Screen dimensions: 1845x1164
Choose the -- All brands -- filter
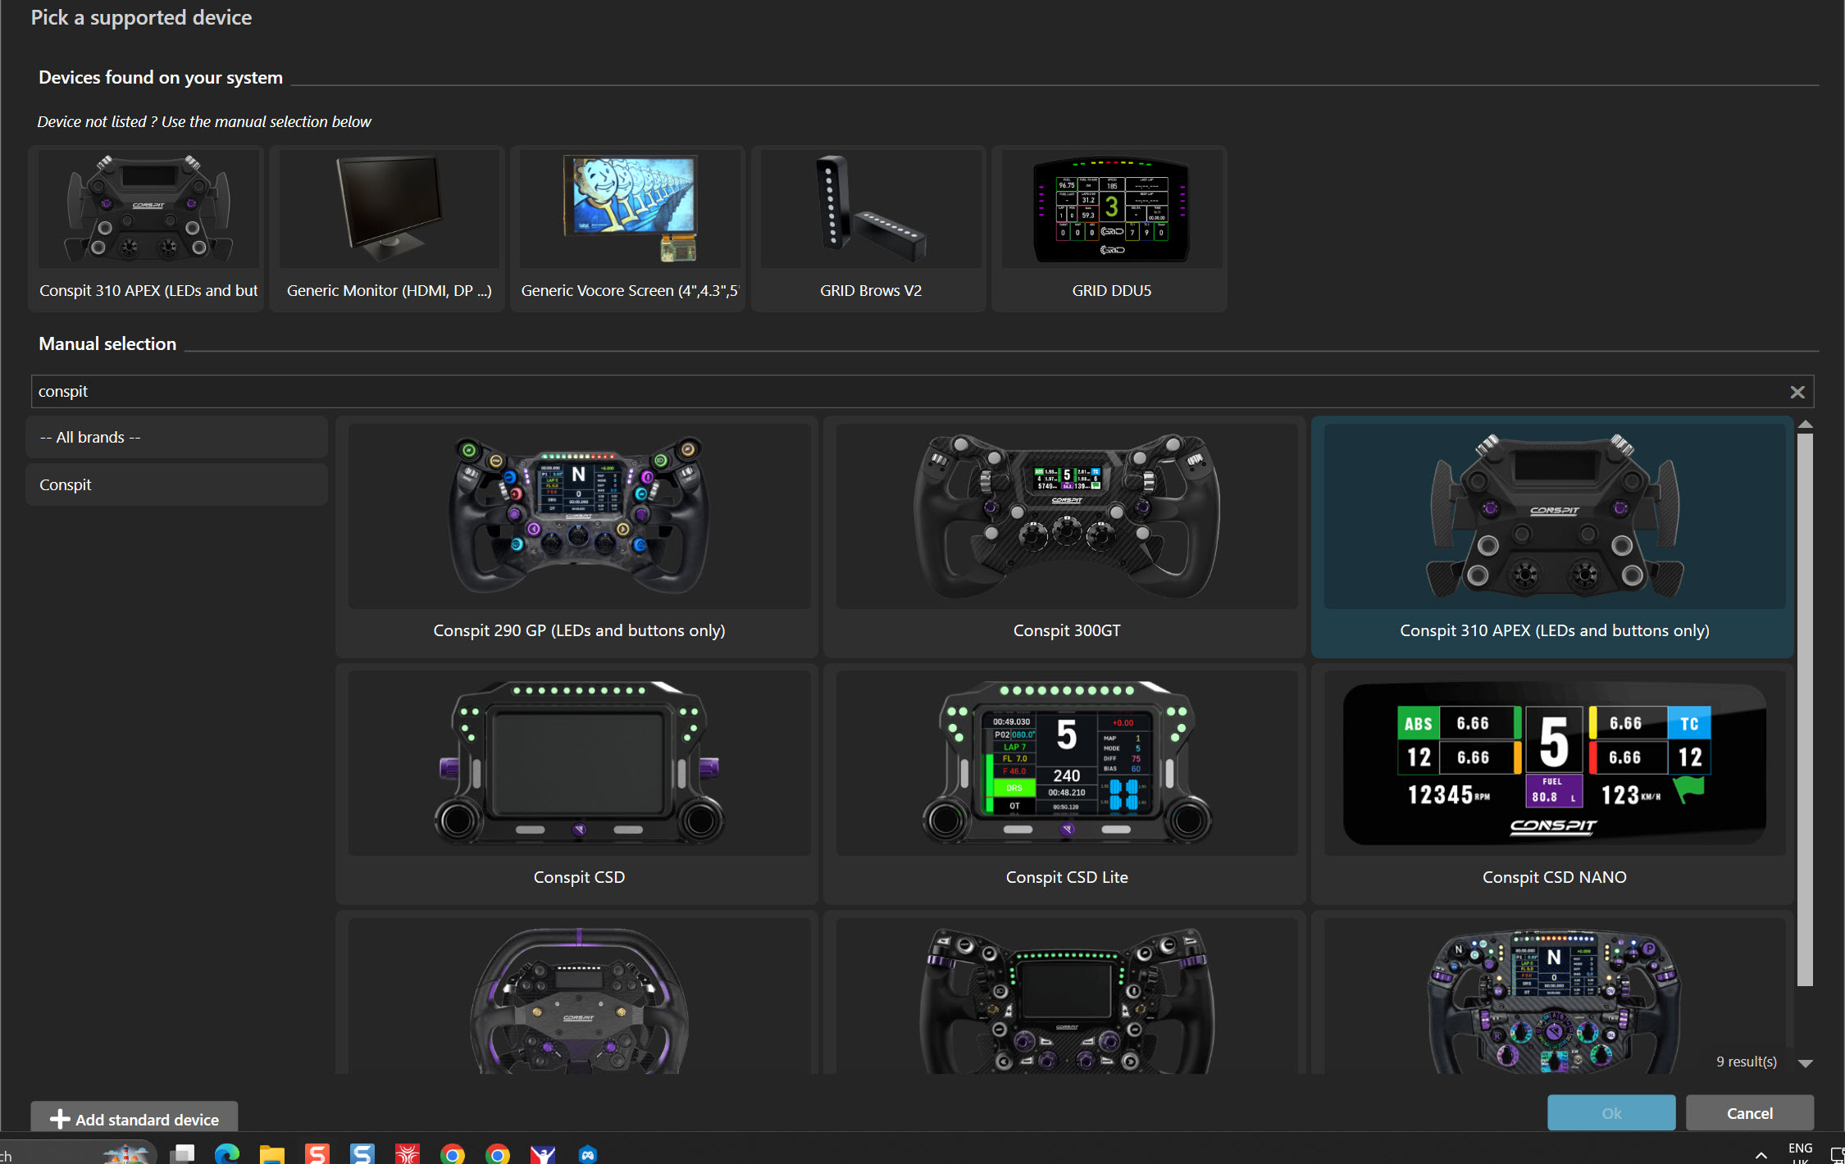tap(177, 437)
